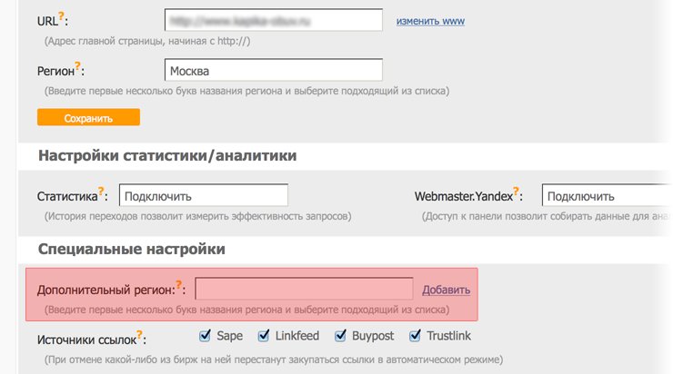Click the Добавить link
Viewport: 673px width, 374px height.
[446, 290]
